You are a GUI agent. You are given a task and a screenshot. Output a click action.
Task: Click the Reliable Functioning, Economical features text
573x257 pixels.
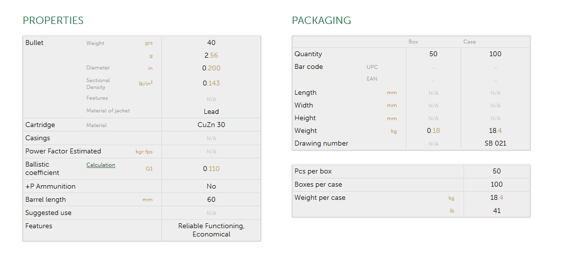211,230
